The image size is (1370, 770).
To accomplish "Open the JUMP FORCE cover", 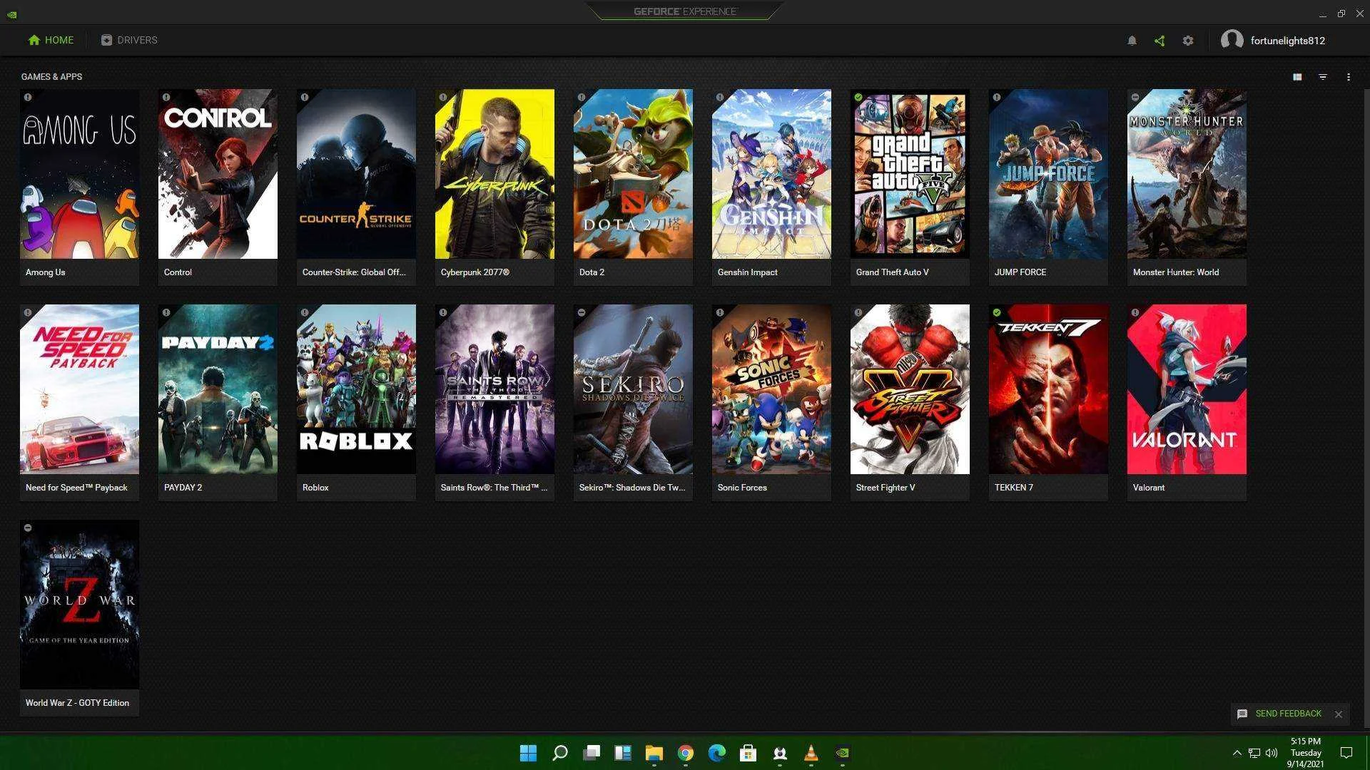I will 1048,174.
